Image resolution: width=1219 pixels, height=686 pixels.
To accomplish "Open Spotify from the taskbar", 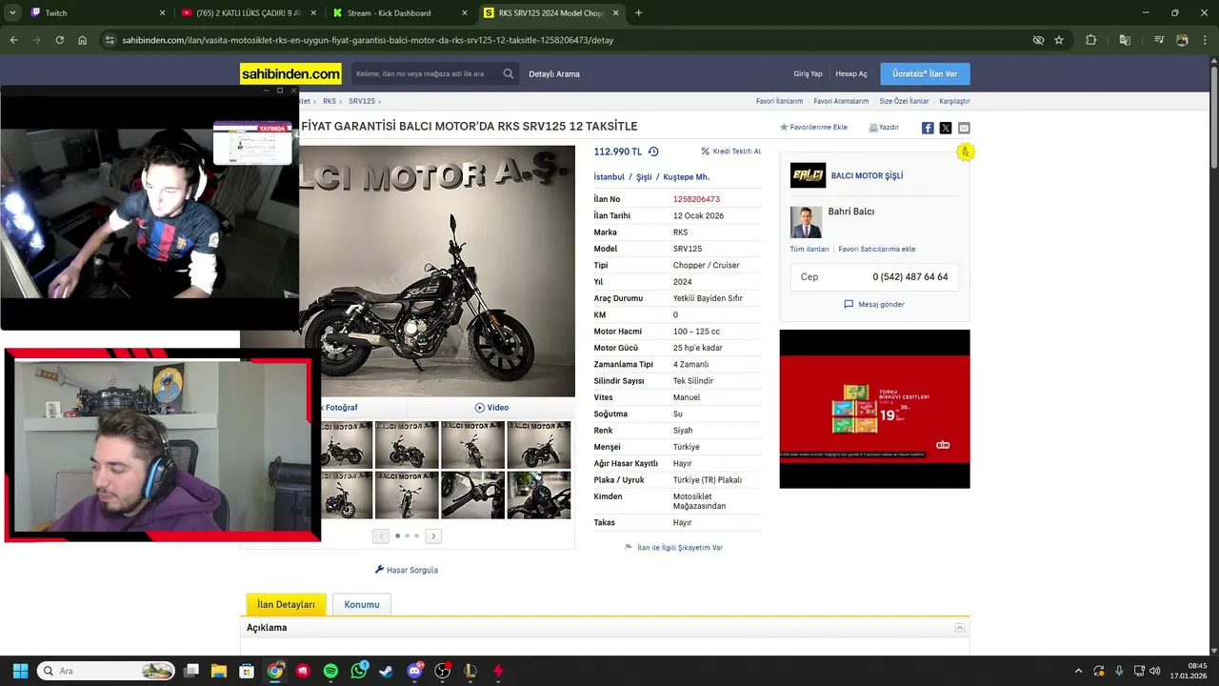I will [330, 671].
